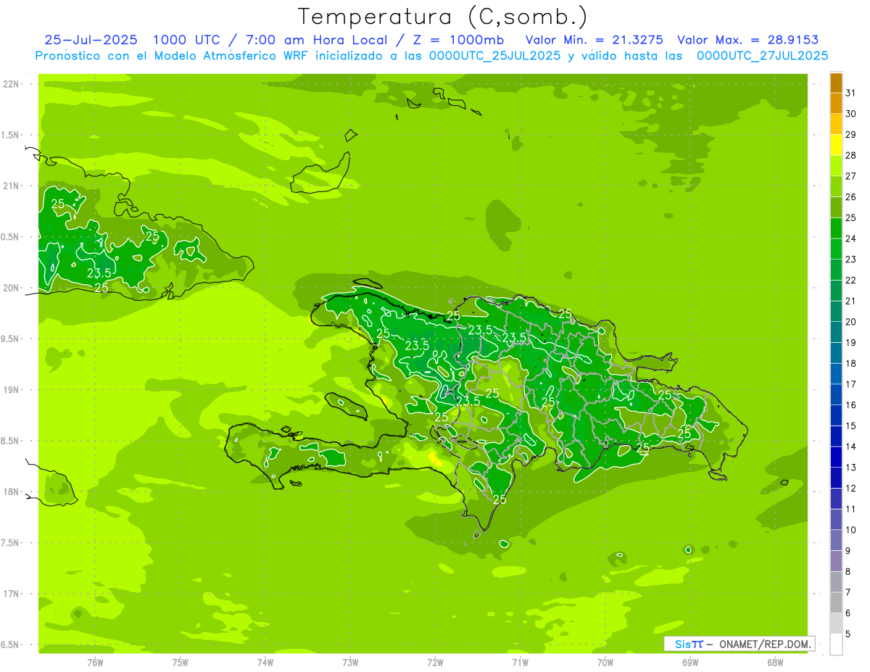
Task: Click the blue legend swatch between 16 and 17
Action: 836,395
